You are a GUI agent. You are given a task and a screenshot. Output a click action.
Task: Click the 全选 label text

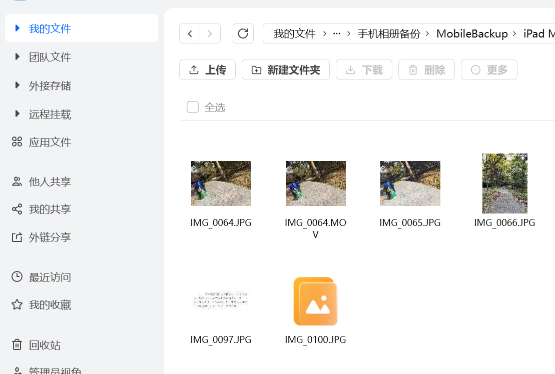[215, 107]
